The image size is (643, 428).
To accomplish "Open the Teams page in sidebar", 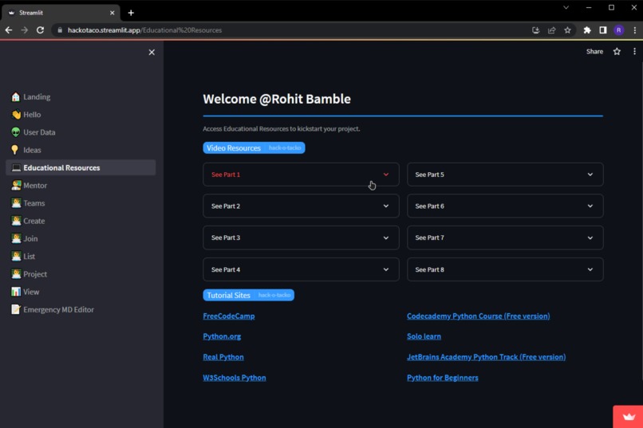I will pyautogui.click(x=81, y=203).
